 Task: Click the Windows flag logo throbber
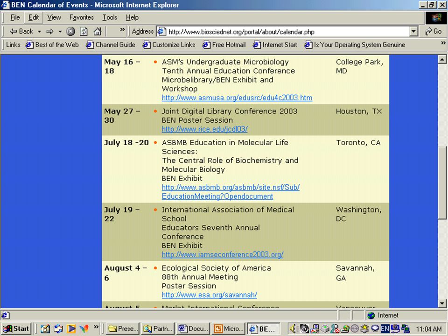tap(436, 18)
